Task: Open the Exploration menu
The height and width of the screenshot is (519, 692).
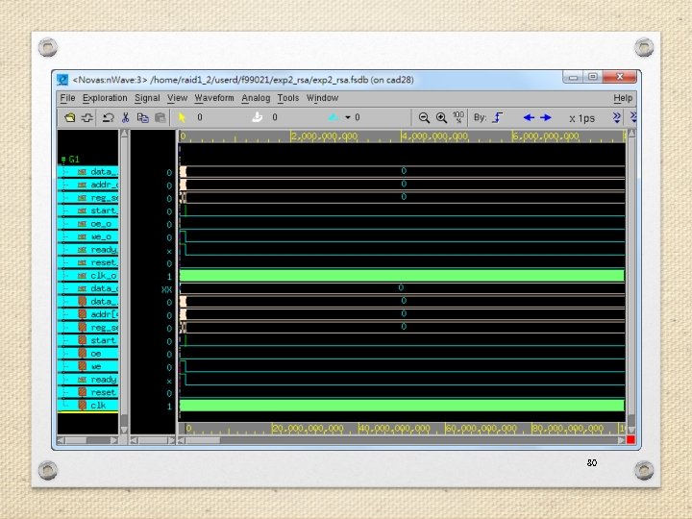Action: 105,98
